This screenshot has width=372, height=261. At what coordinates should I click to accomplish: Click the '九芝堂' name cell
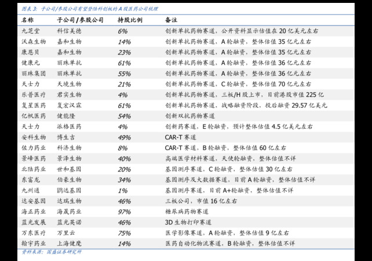point(31,31)
